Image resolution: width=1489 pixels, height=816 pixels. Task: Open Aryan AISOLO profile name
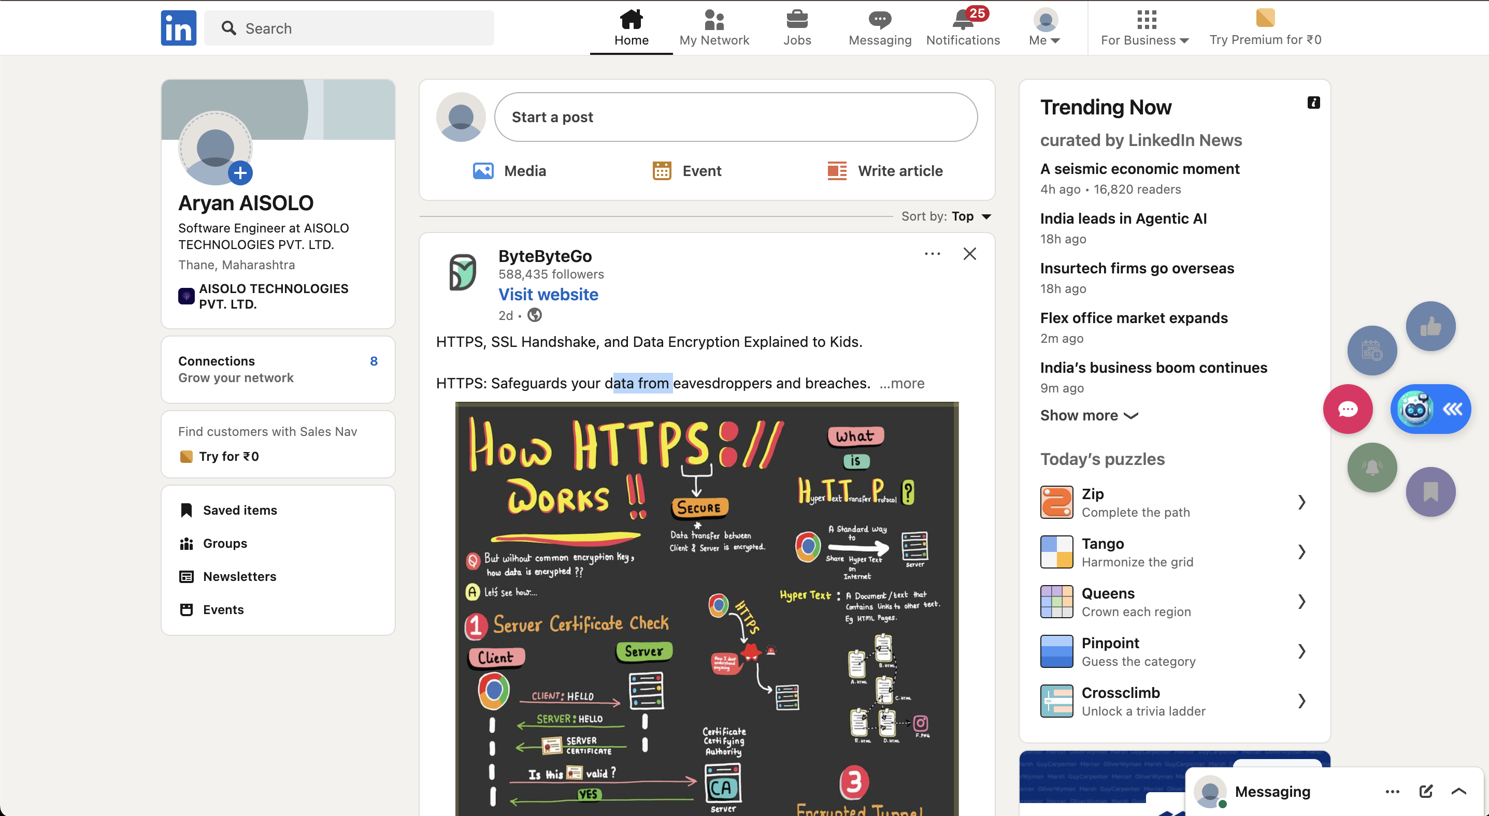[246, 203]
